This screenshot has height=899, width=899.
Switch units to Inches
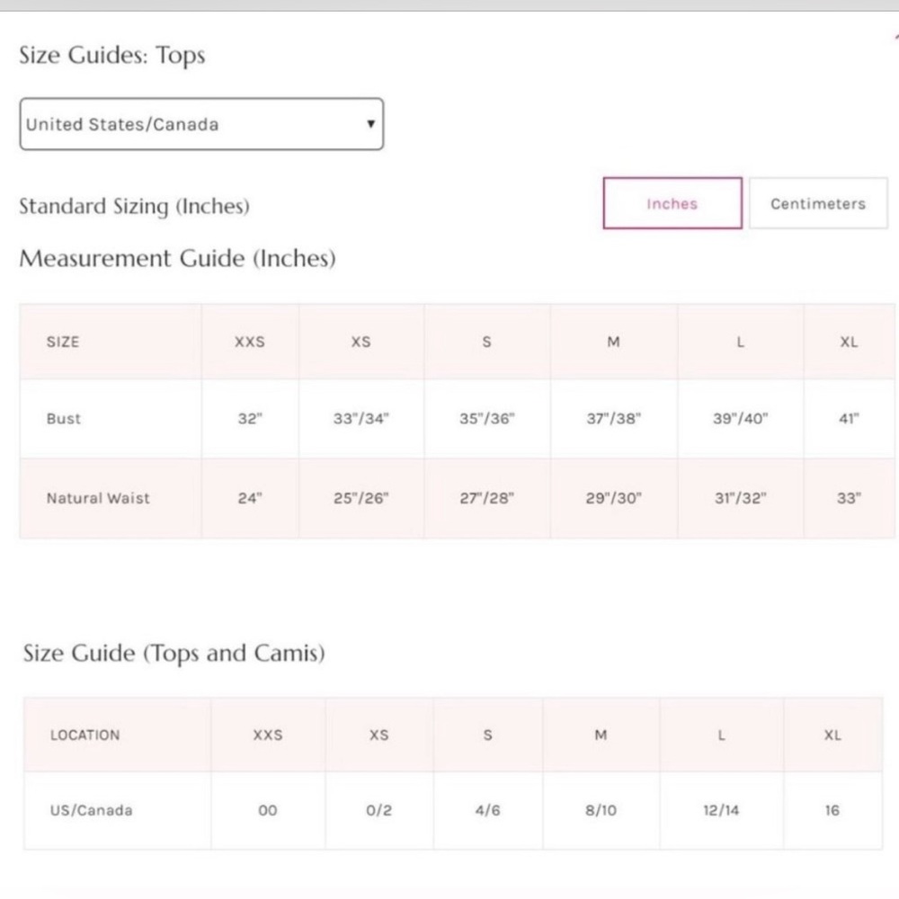(x=672, y=203)
